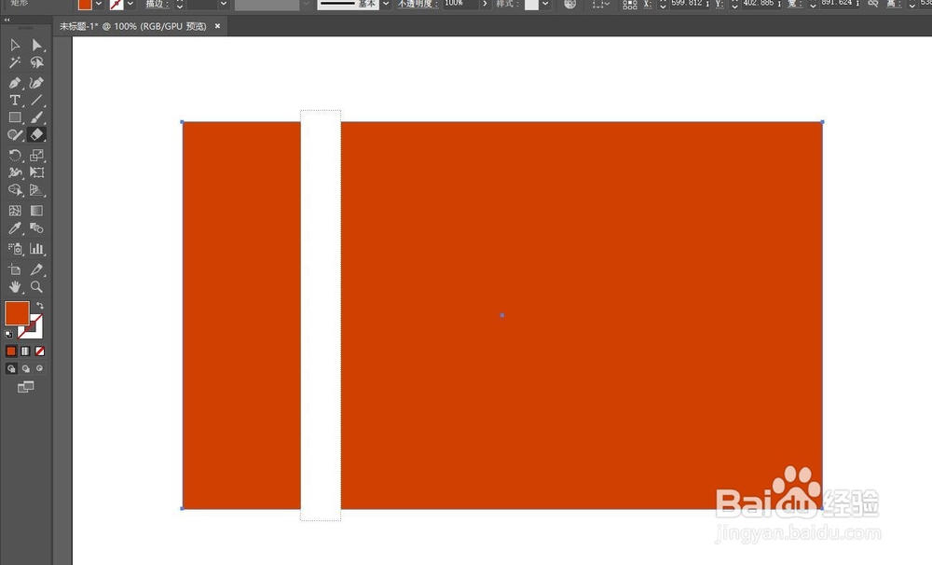The width and height of the screenshot is (932, 565).
Task: Select the Blend tool
Action: (37, 228)
